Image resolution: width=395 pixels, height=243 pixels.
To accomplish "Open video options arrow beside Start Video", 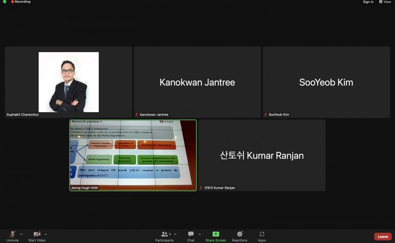I will click(x=46, y=234).
